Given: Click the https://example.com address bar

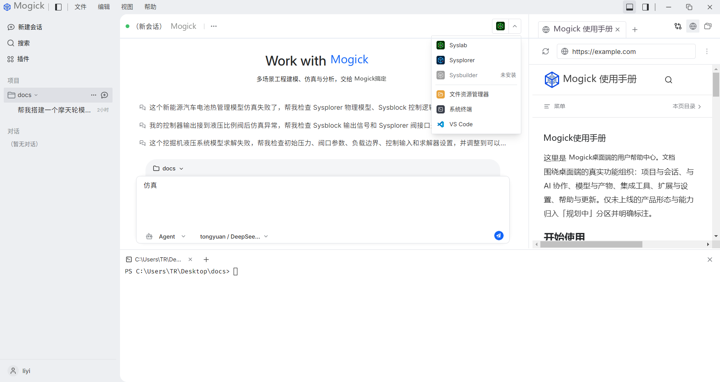Looking at the screenshot, I should 626,51.
